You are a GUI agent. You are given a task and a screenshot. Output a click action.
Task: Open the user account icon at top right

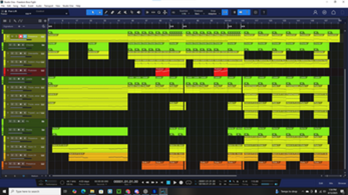[315, 12]
